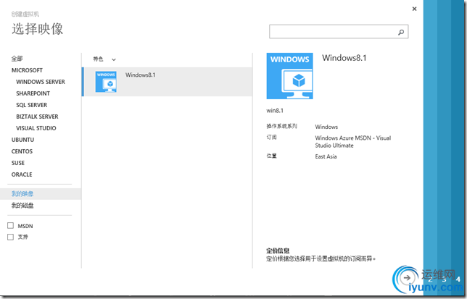The width and height of the screenshot is (467, 299).
Task: Open the UBUNTU image category
Action: coord(22,140)
